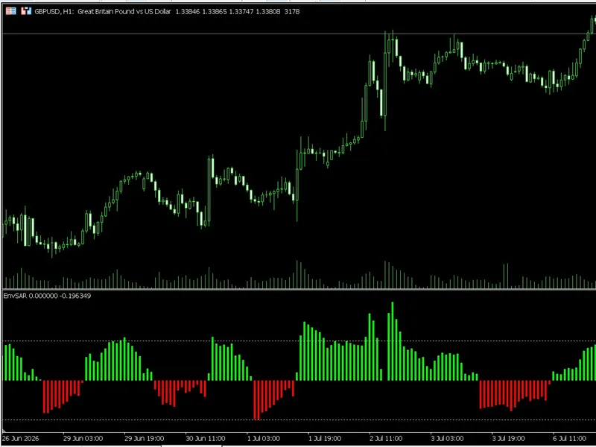
Task: Click the 3 Jul 19:00 time label
Action: 509,439
